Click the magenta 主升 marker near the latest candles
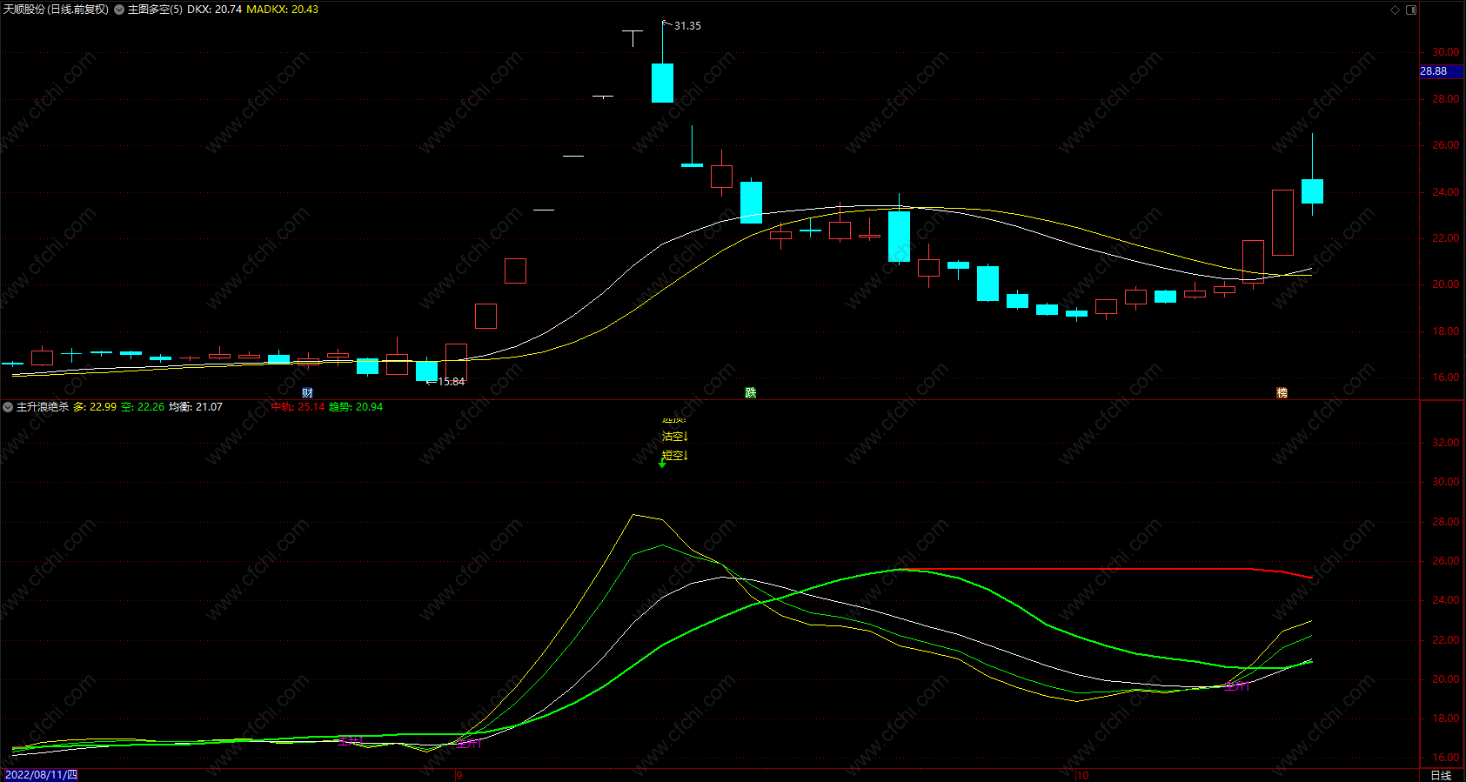The width and height of the screenshot is (1466, 782). tap(1237, 686)
